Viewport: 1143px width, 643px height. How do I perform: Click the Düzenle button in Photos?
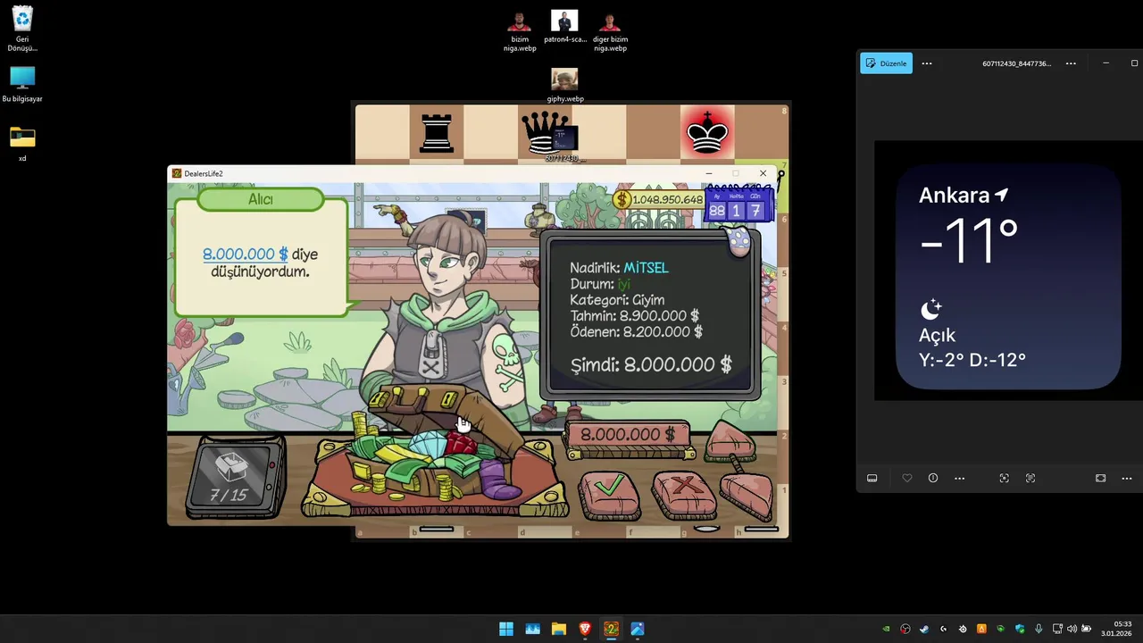[x=886, y=63]
